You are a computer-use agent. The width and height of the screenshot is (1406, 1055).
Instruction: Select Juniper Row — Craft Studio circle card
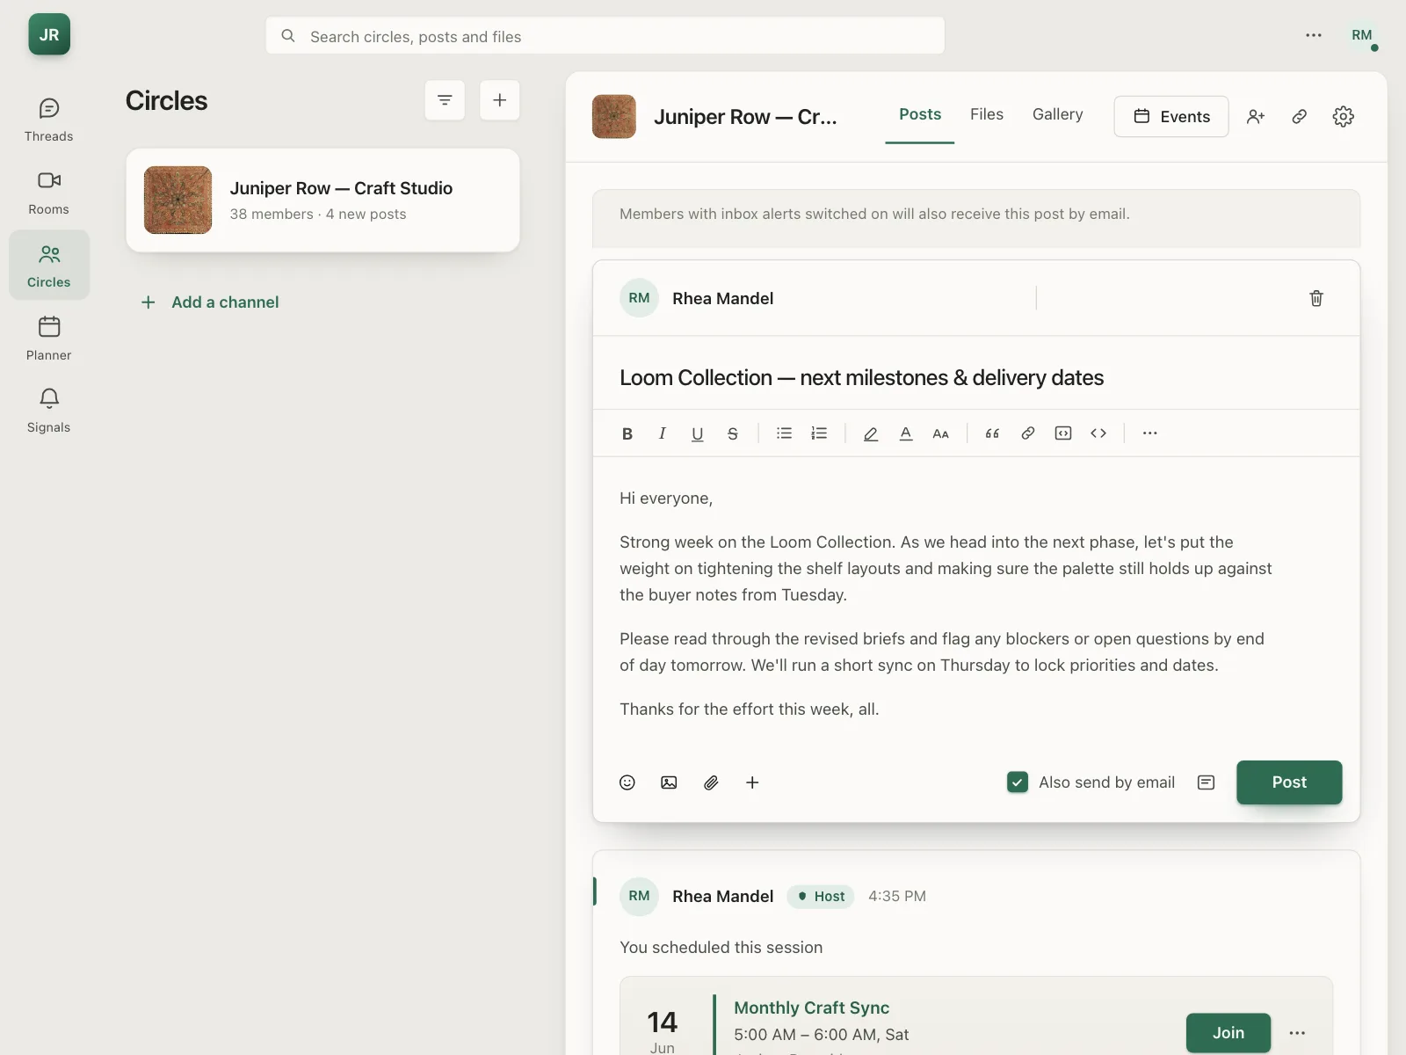click(x=323, y=200)
